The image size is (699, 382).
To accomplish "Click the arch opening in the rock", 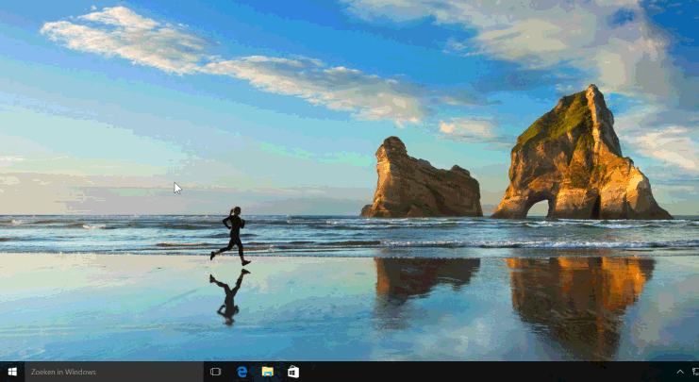I will tap(538, 207).
